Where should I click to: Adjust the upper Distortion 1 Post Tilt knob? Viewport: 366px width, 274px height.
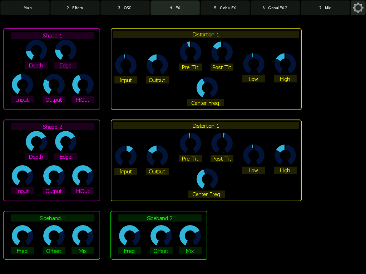tap(222, 52)
